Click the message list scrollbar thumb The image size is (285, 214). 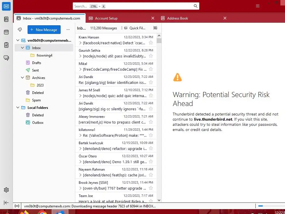coord(159,41)
